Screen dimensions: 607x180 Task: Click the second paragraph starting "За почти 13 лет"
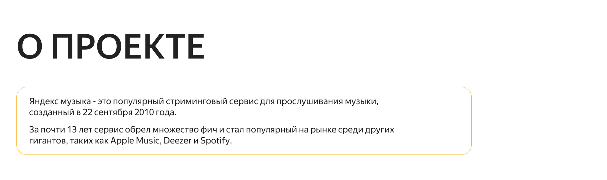[212, 135]
